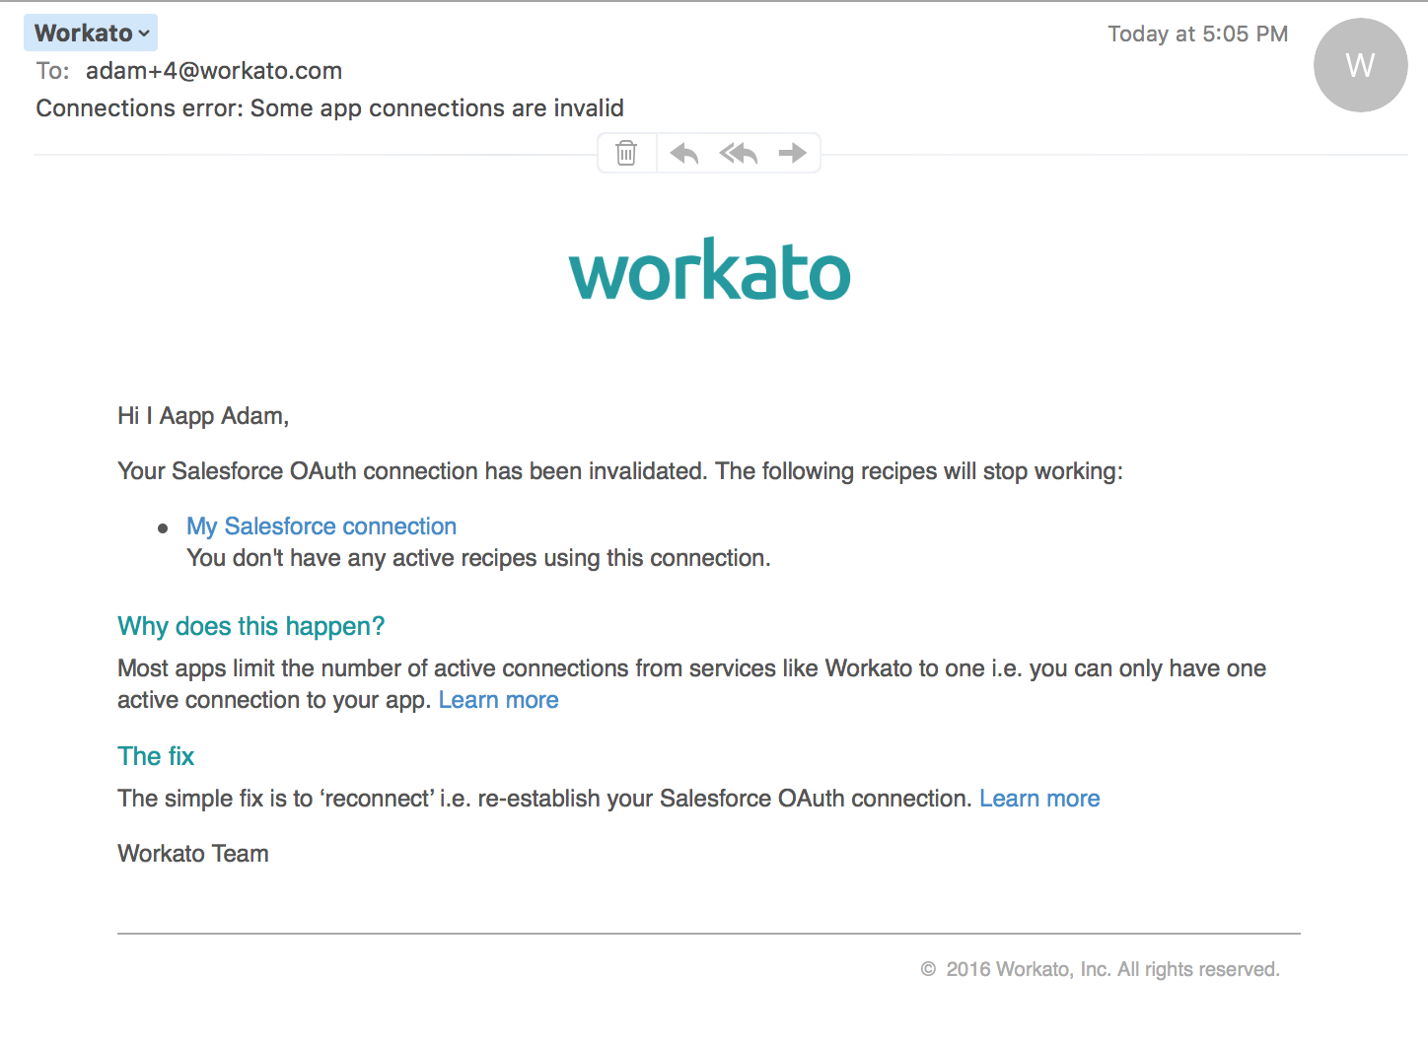Open the My Salesforce connection link
1428x1049 pixels.
pos(321,526)
